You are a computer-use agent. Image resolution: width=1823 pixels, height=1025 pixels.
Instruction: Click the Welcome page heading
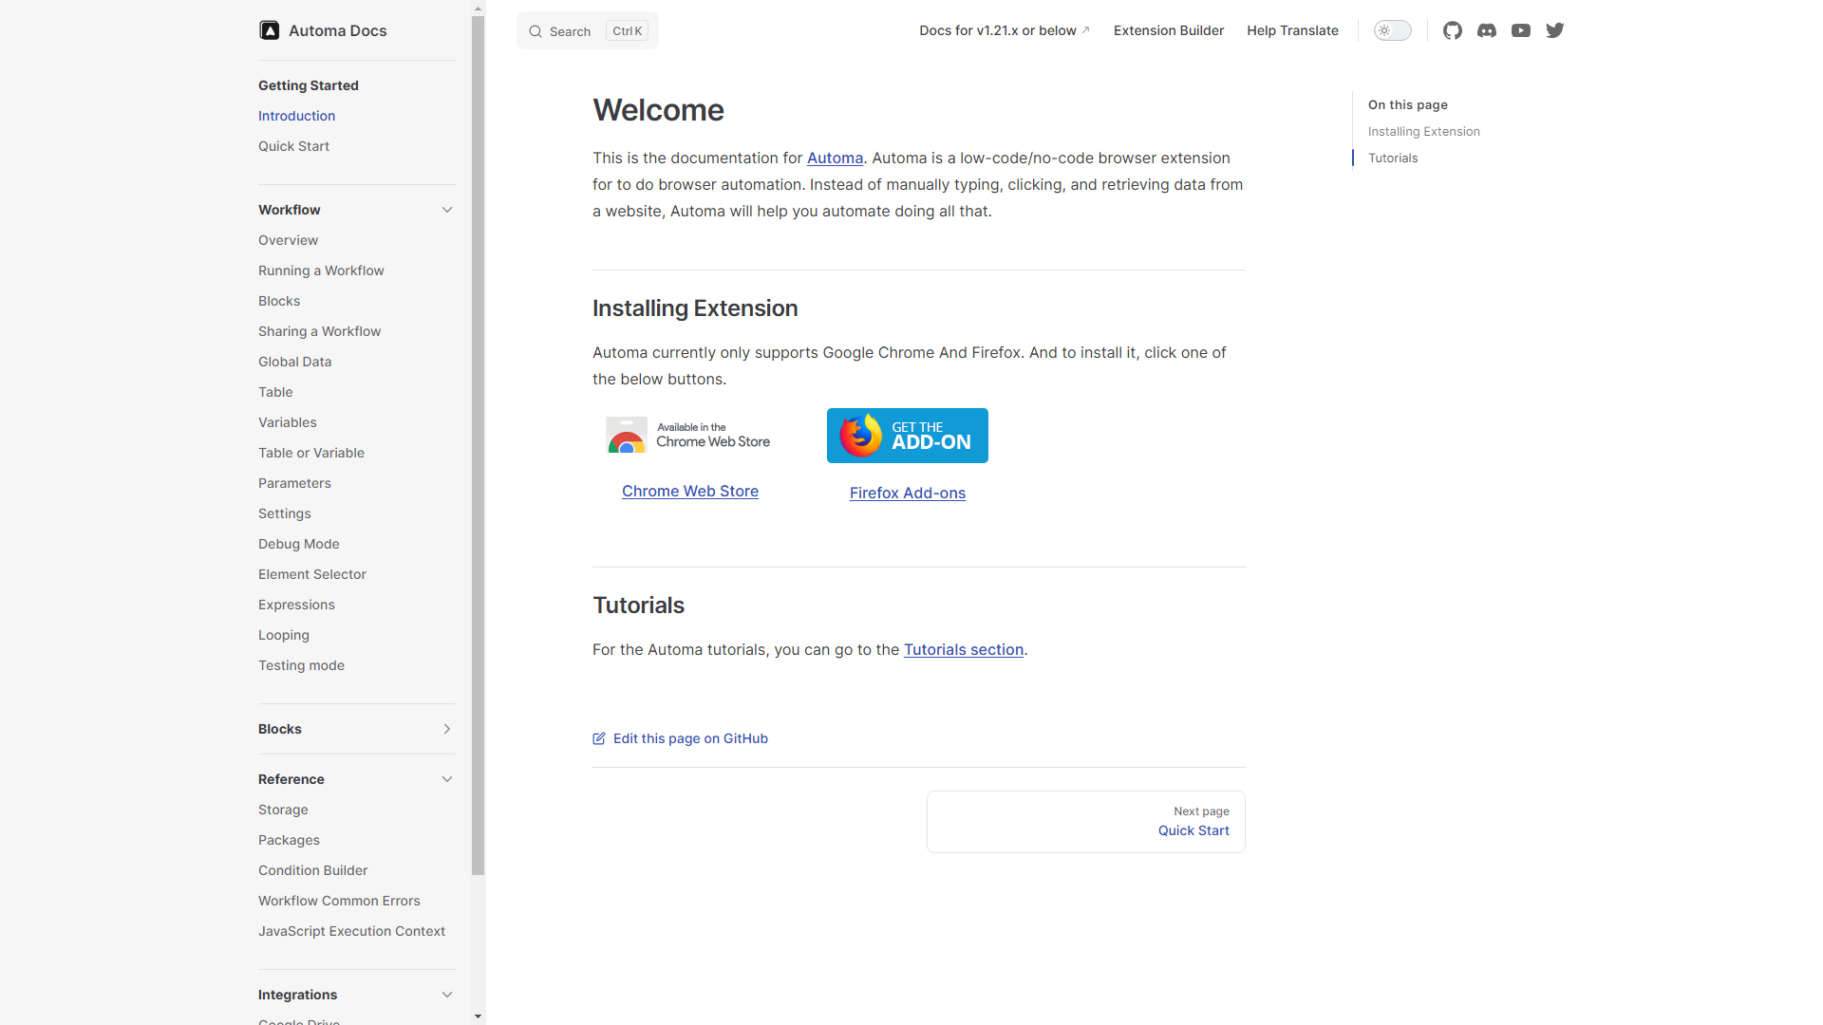658,110
